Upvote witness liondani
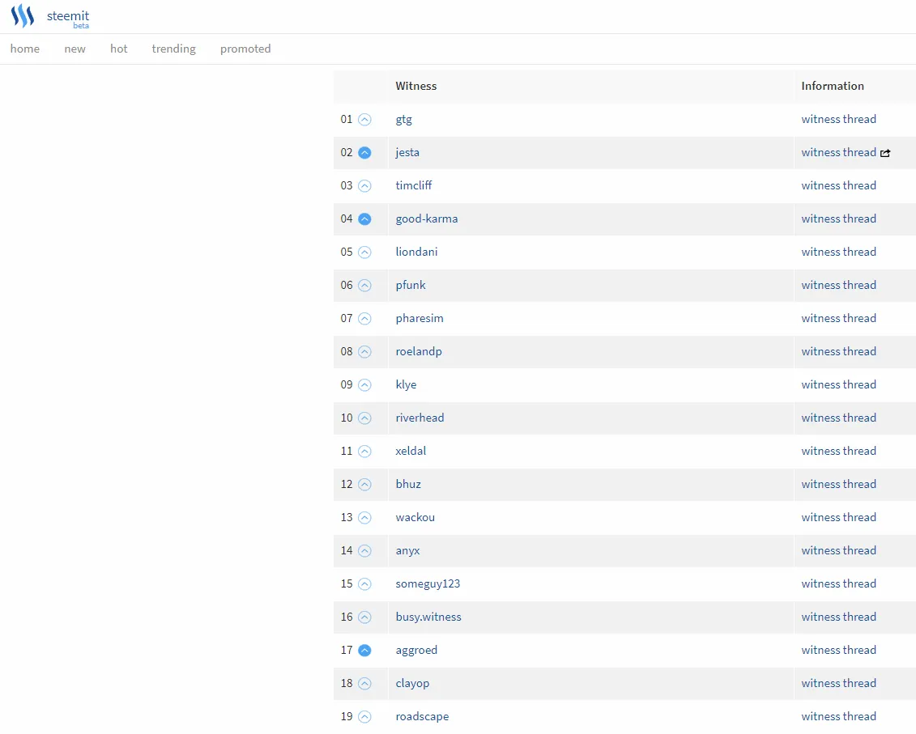Image resolution: width=916 pixels, height=734 pixels. pos(364,252)
